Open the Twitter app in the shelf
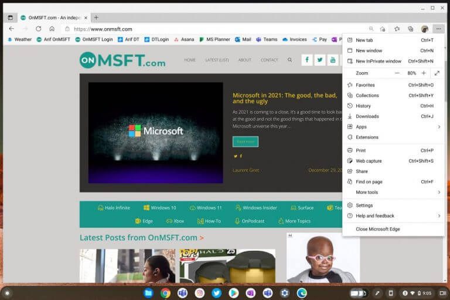This screenshot has width=450, height=300. click(x=216, y=293)
